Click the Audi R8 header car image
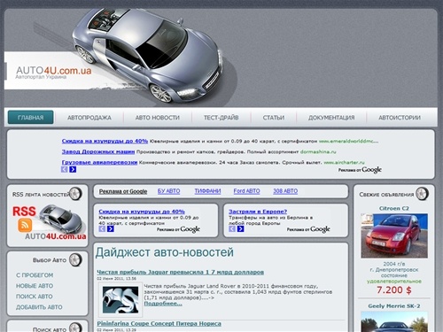The image size is (443, 332). (x=148, y=56)
